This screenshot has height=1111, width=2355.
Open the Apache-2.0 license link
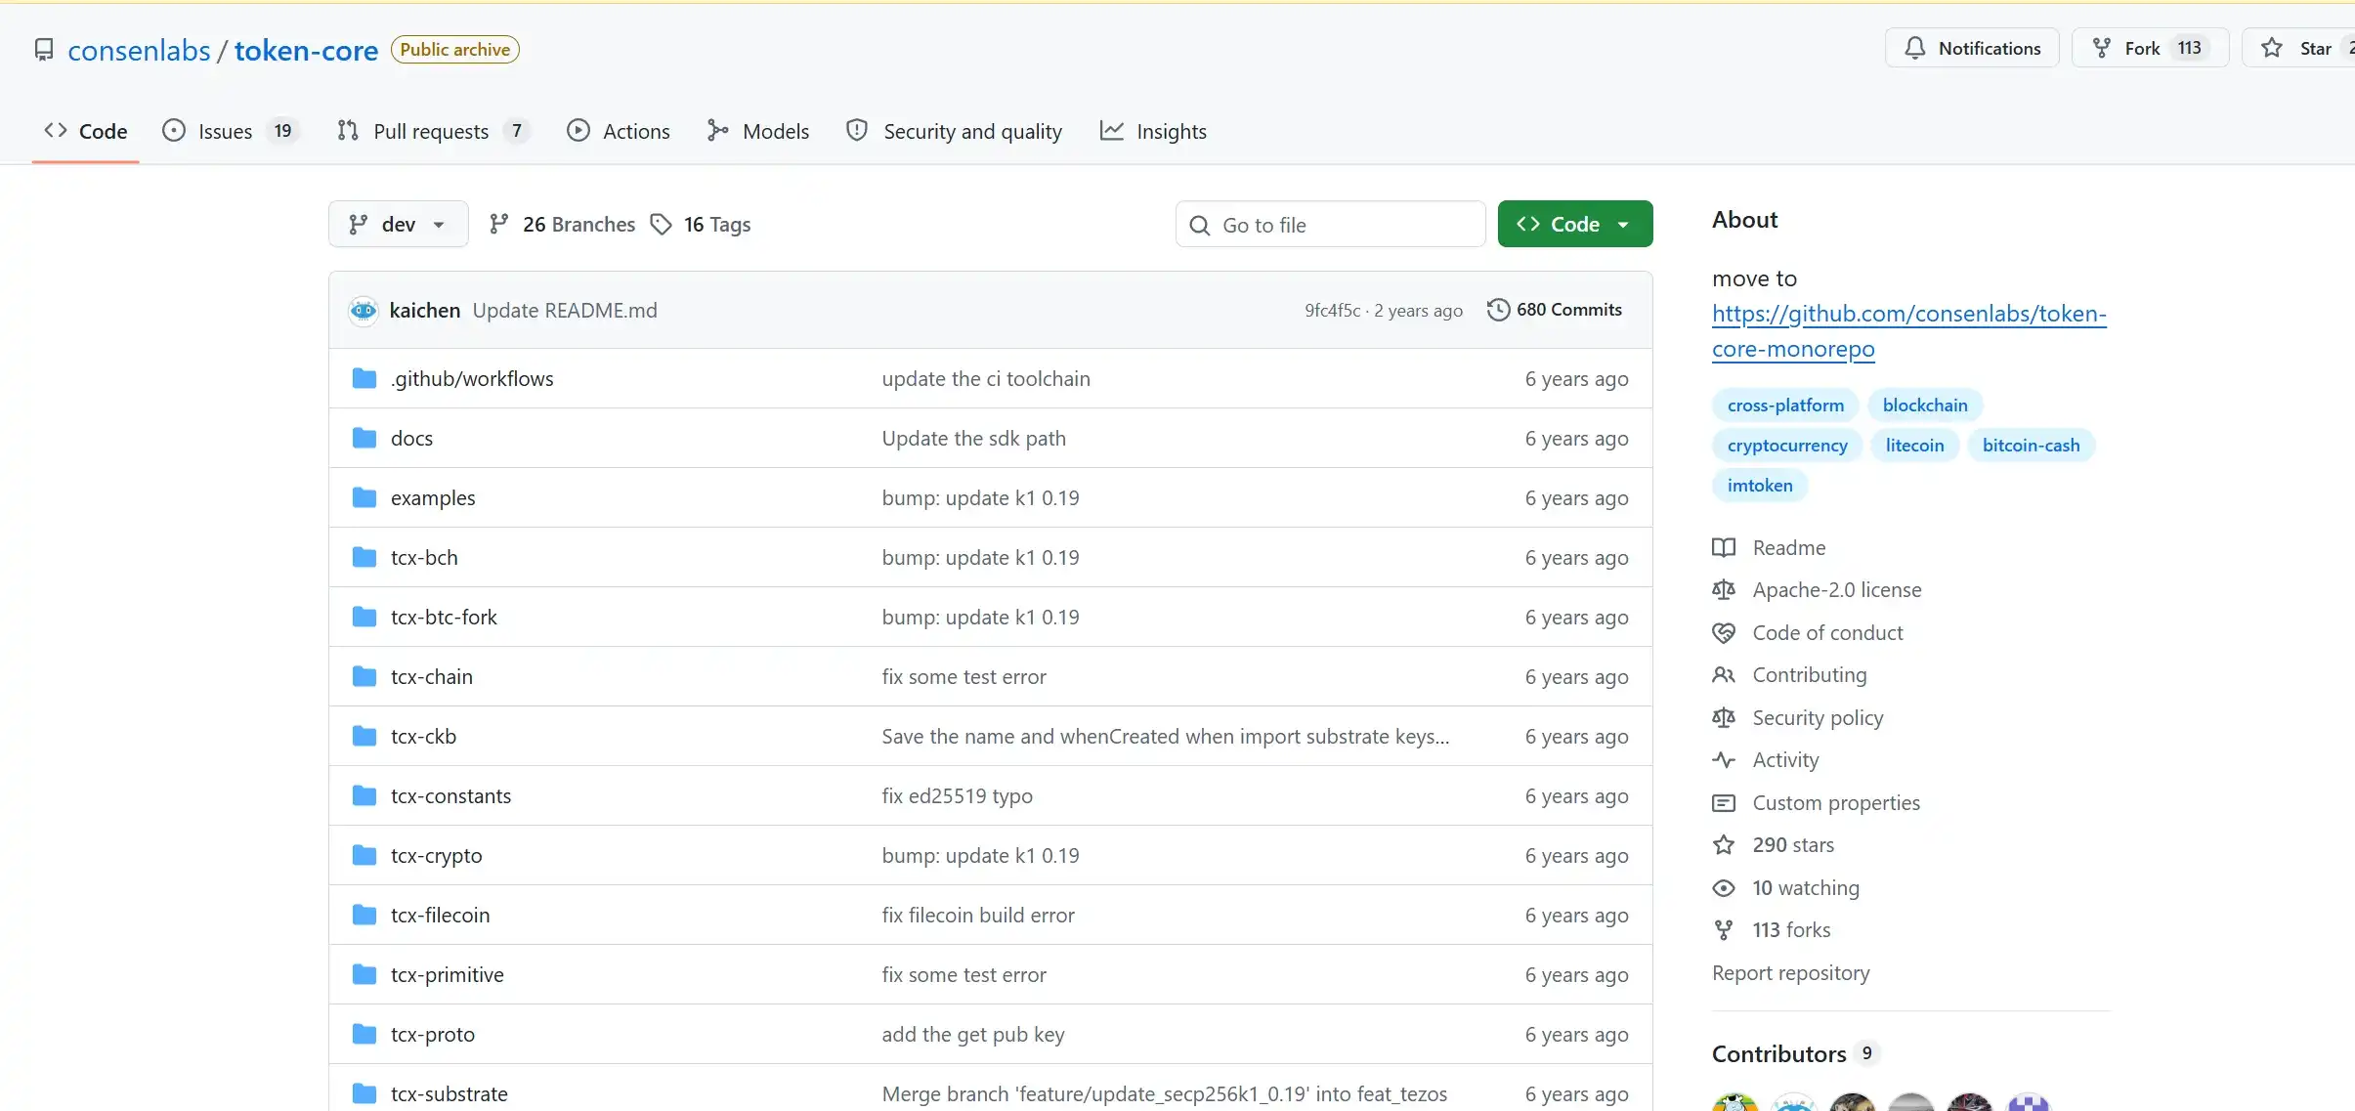[x=1836, y=589]
